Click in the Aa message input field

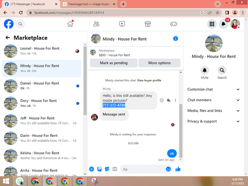point(143,169)
